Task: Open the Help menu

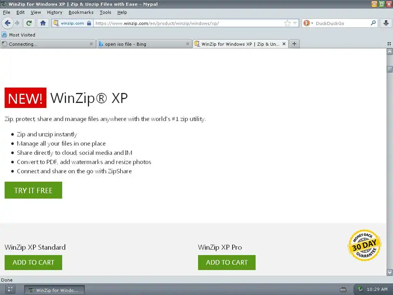Action: point(122,12)
